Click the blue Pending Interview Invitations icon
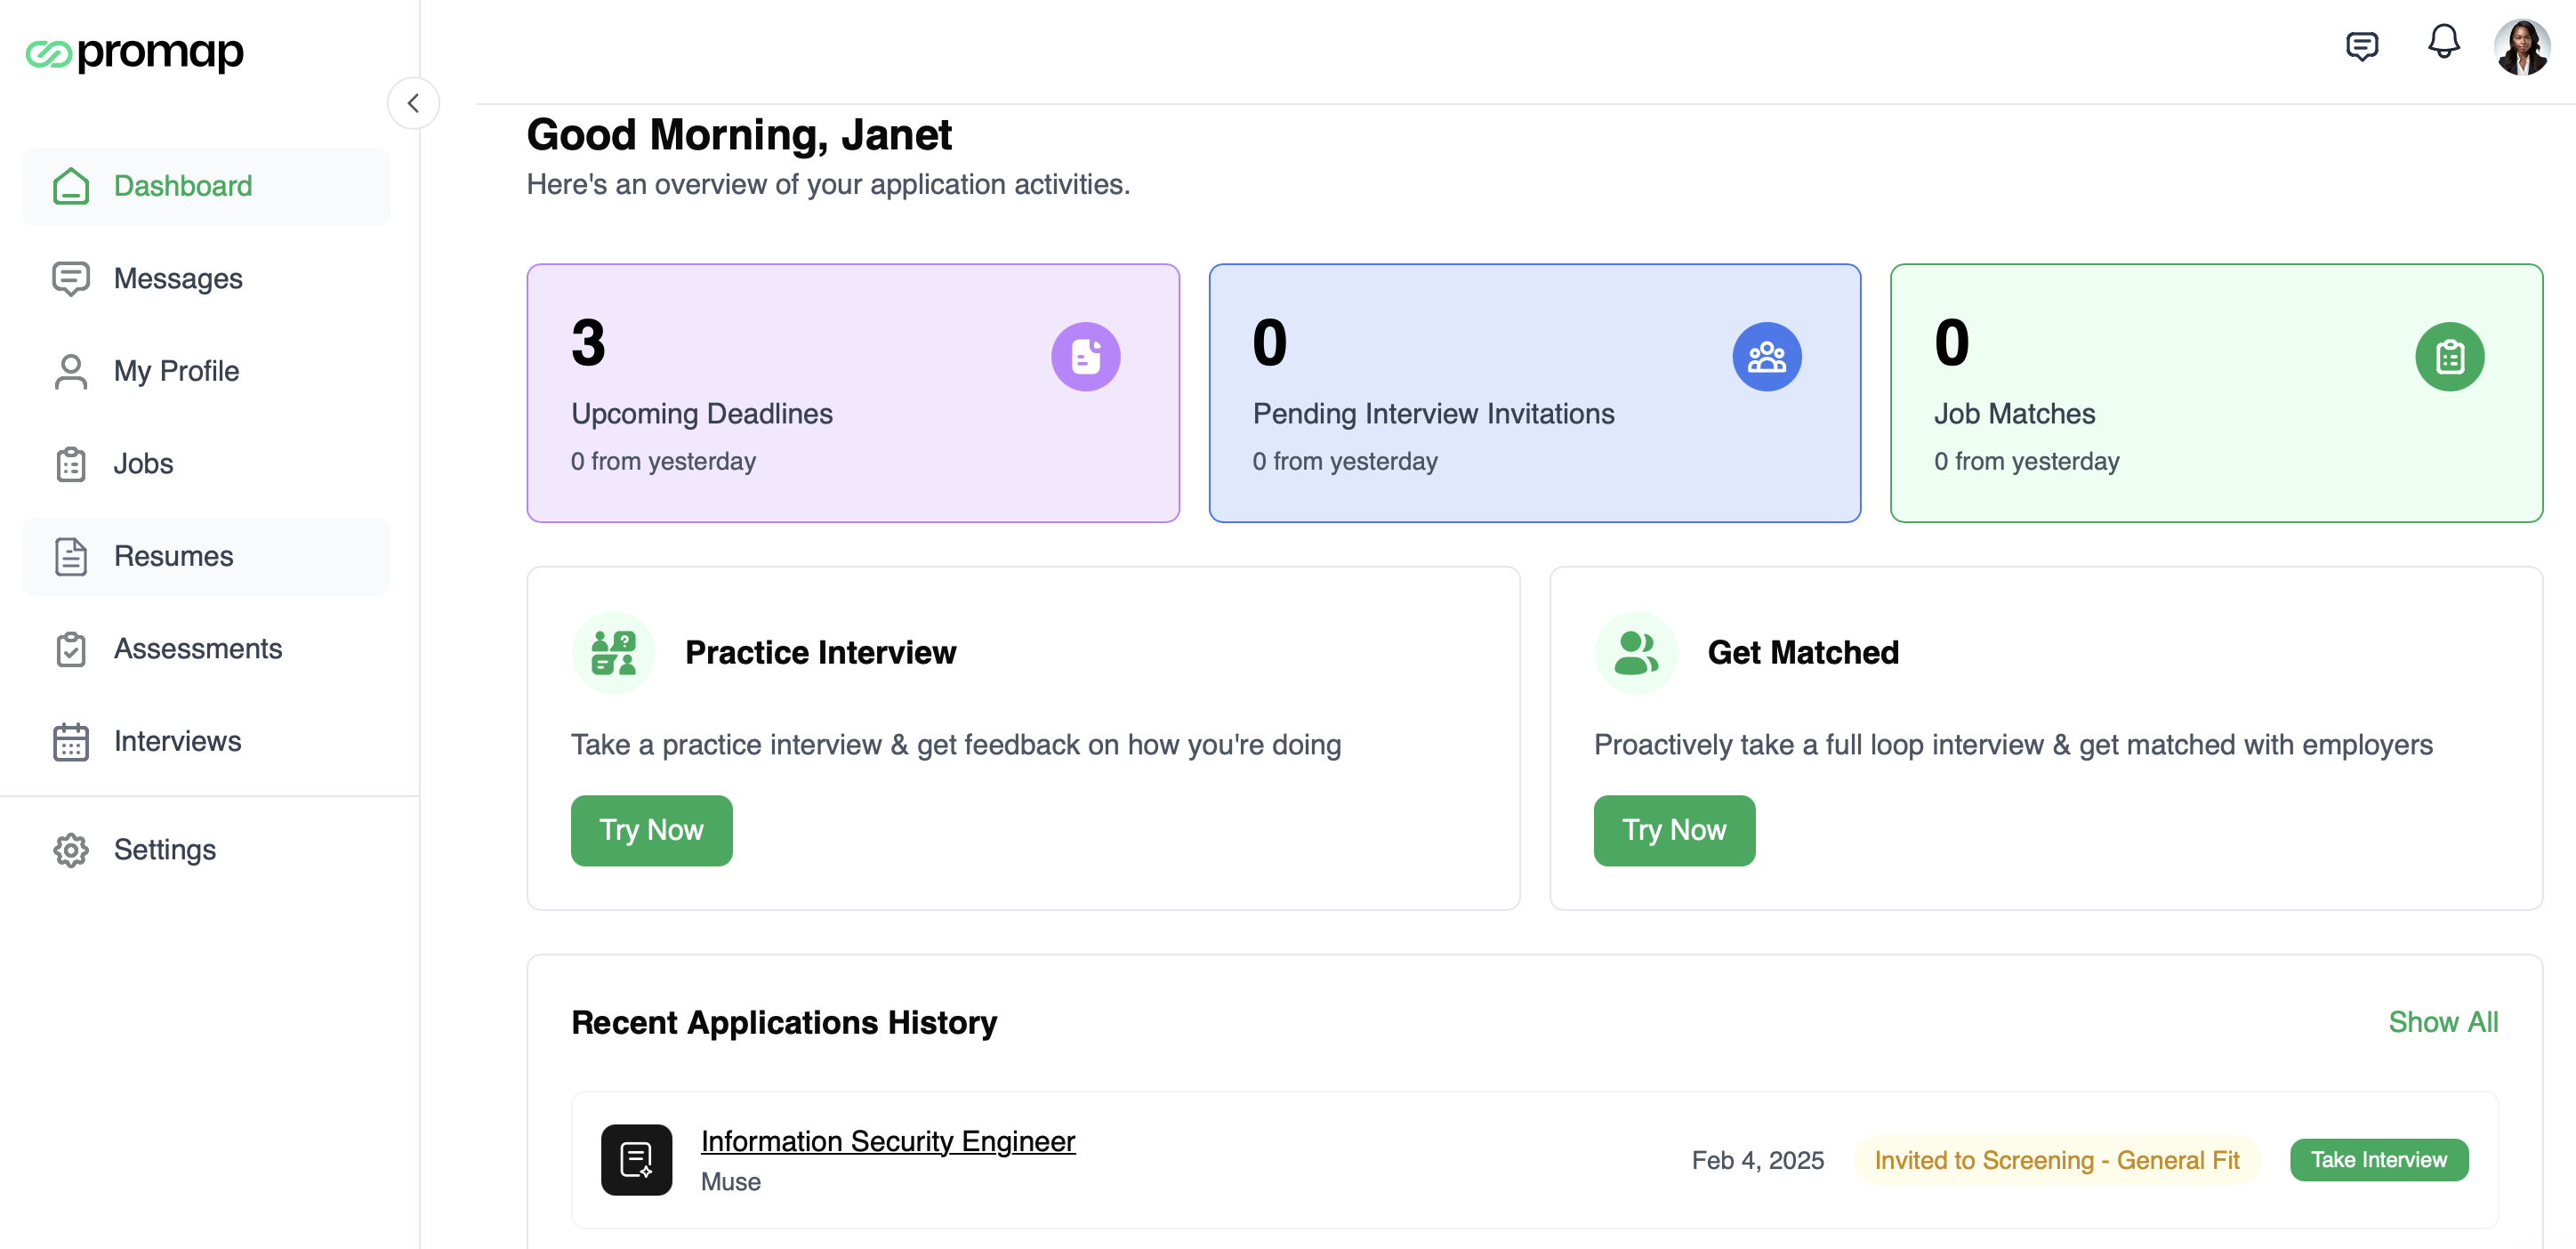This screenshot has width=2576, height=1249. tap(1767, 357)
